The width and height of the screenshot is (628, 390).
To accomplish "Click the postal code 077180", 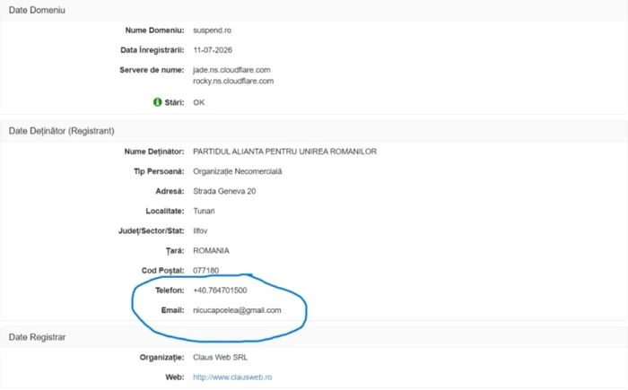I will pos(205,270).
